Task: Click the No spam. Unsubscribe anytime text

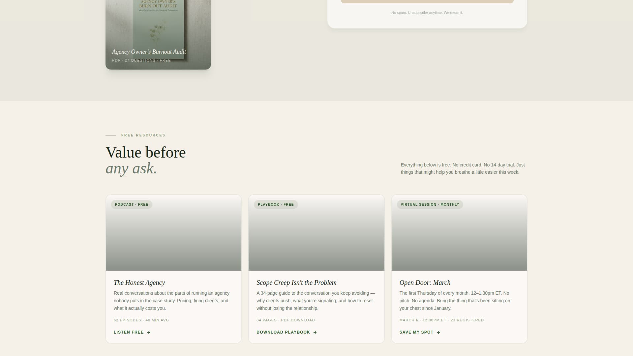Action: click(x=427, y=13)
